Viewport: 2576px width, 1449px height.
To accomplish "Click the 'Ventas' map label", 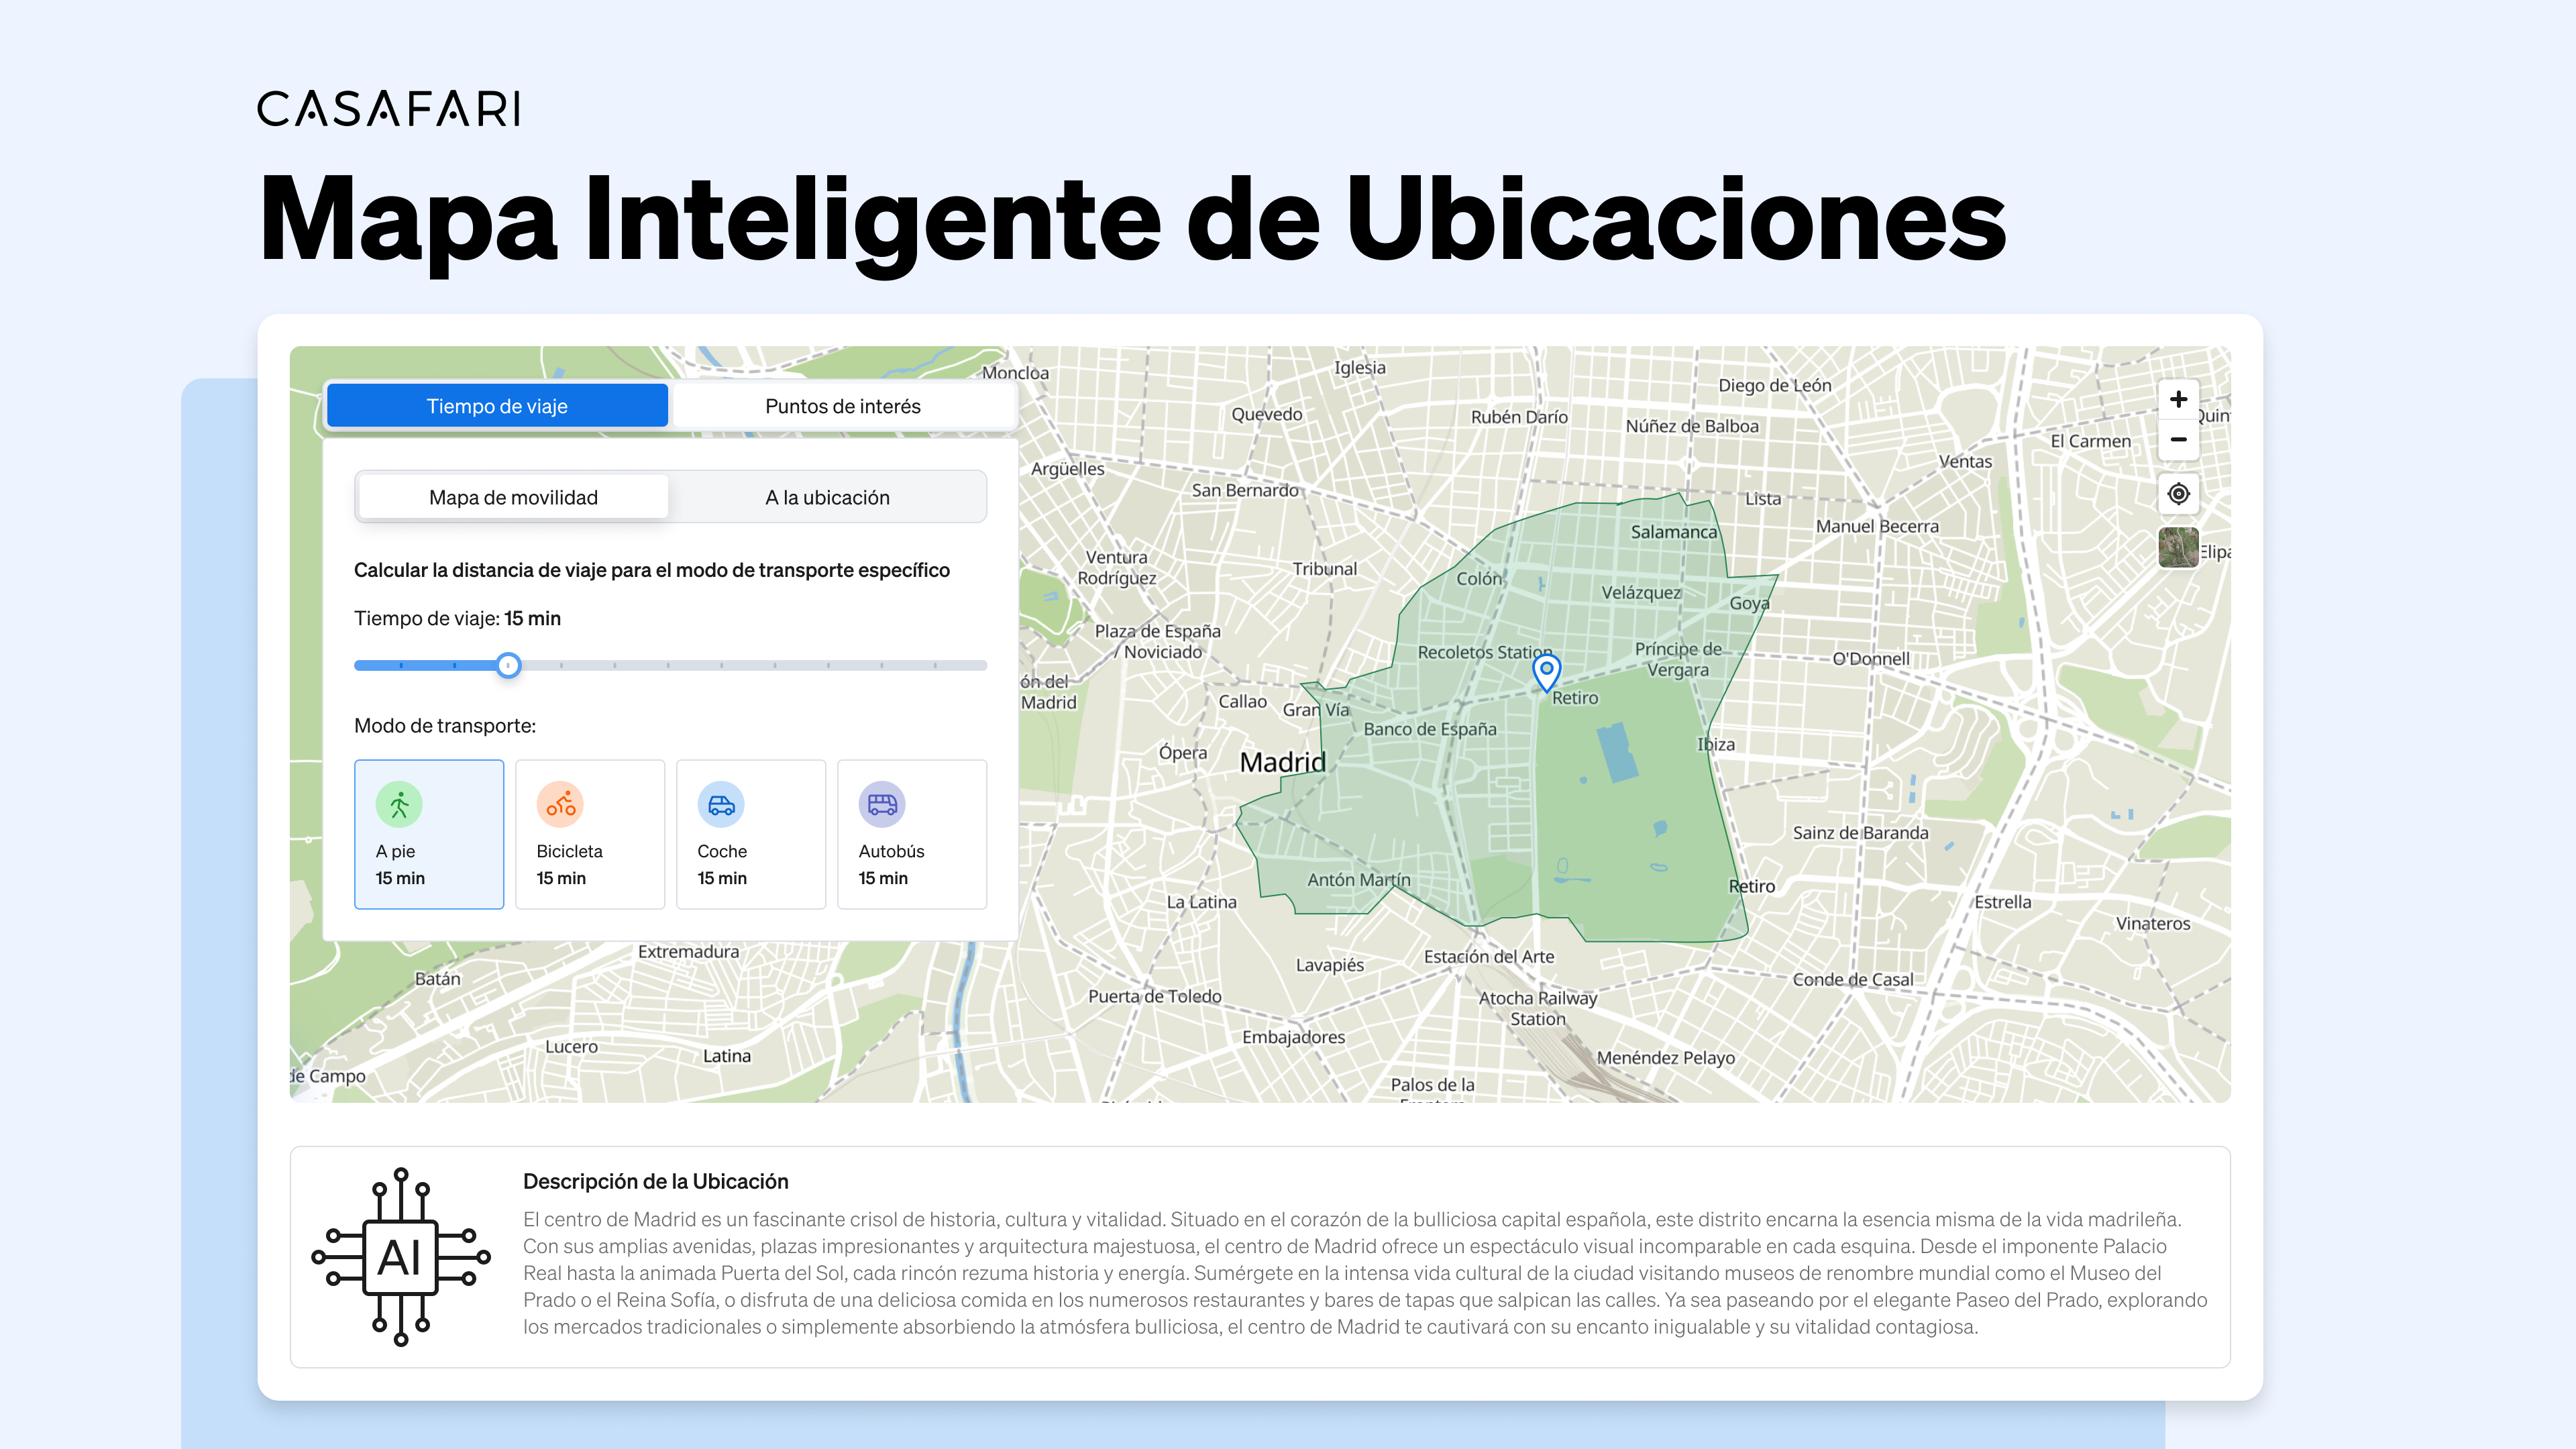I will (x=1966, y=462).
